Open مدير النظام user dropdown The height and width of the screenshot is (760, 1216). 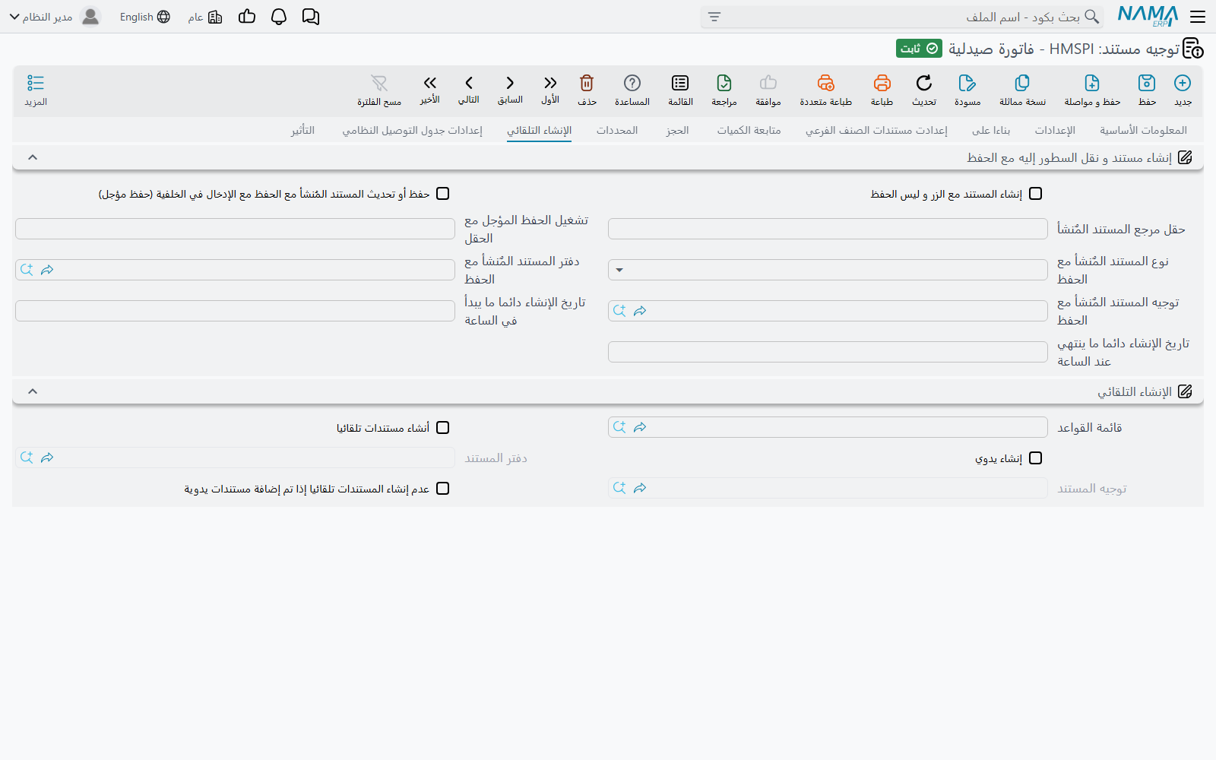coord(55,17)
